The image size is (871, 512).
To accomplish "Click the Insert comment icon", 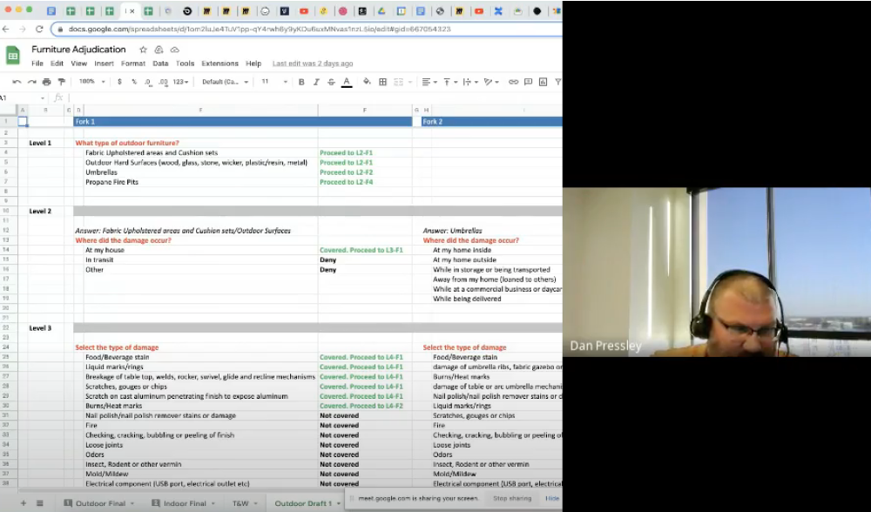I will (x=528, y=82).
